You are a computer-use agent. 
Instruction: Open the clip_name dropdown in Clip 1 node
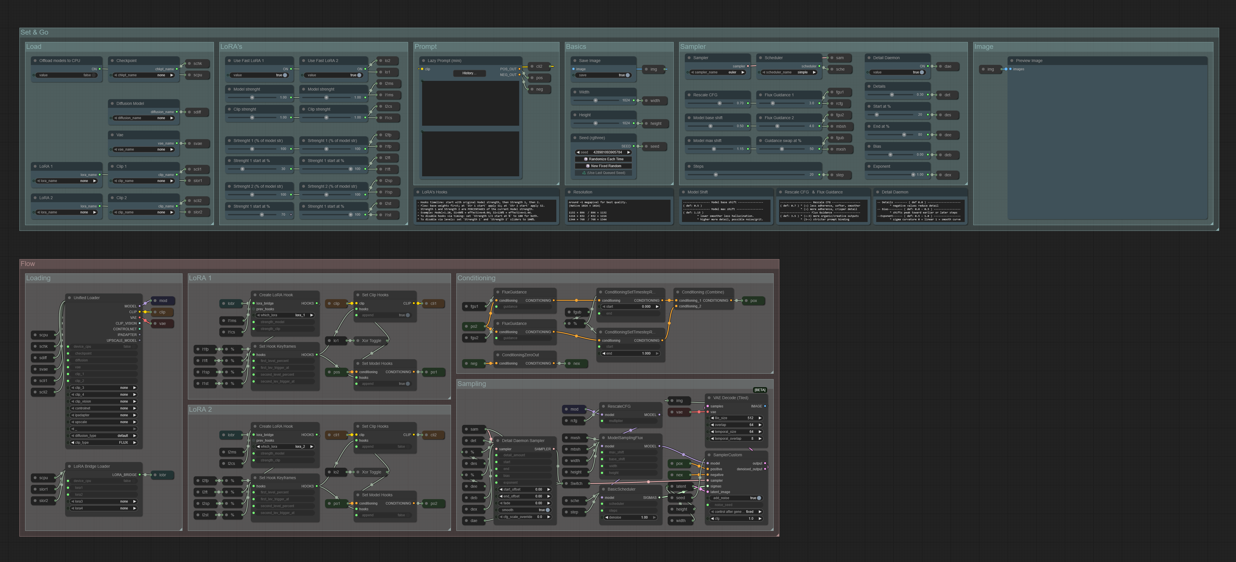[143, 181]
